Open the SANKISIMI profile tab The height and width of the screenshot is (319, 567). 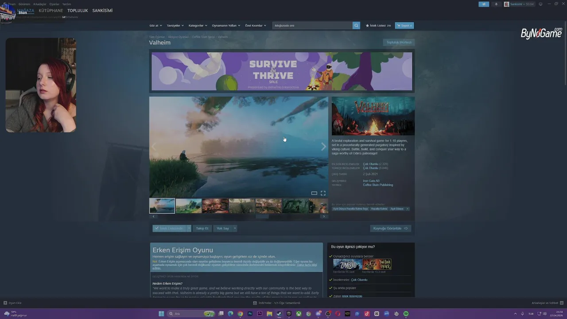(x=102, y=11)
